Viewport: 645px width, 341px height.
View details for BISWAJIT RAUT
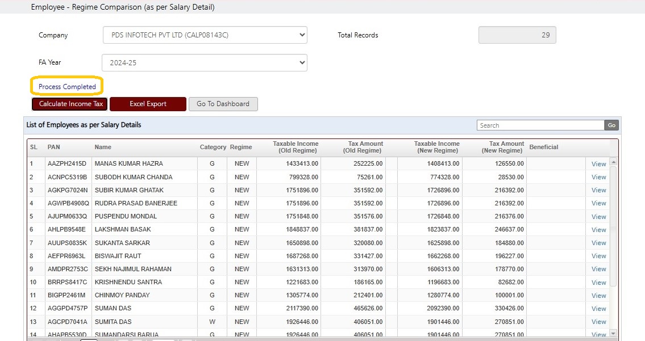click(598, 256)
